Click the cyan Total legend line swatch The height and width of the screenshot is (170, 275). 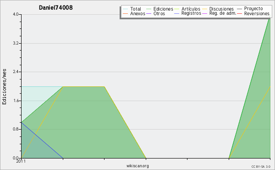(125, 9)
